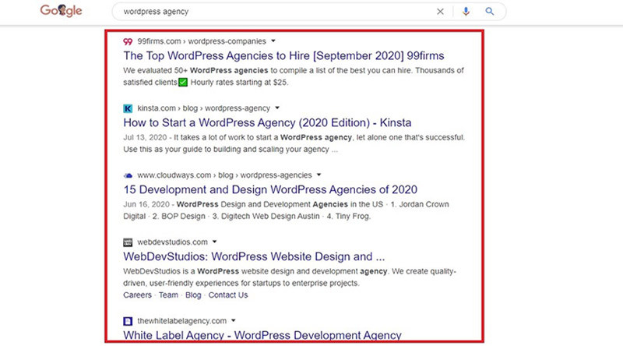Image resolution: width=623 pixels, height=346 pixels.
Task: Click the Google logo
Action: pos(61,12)
